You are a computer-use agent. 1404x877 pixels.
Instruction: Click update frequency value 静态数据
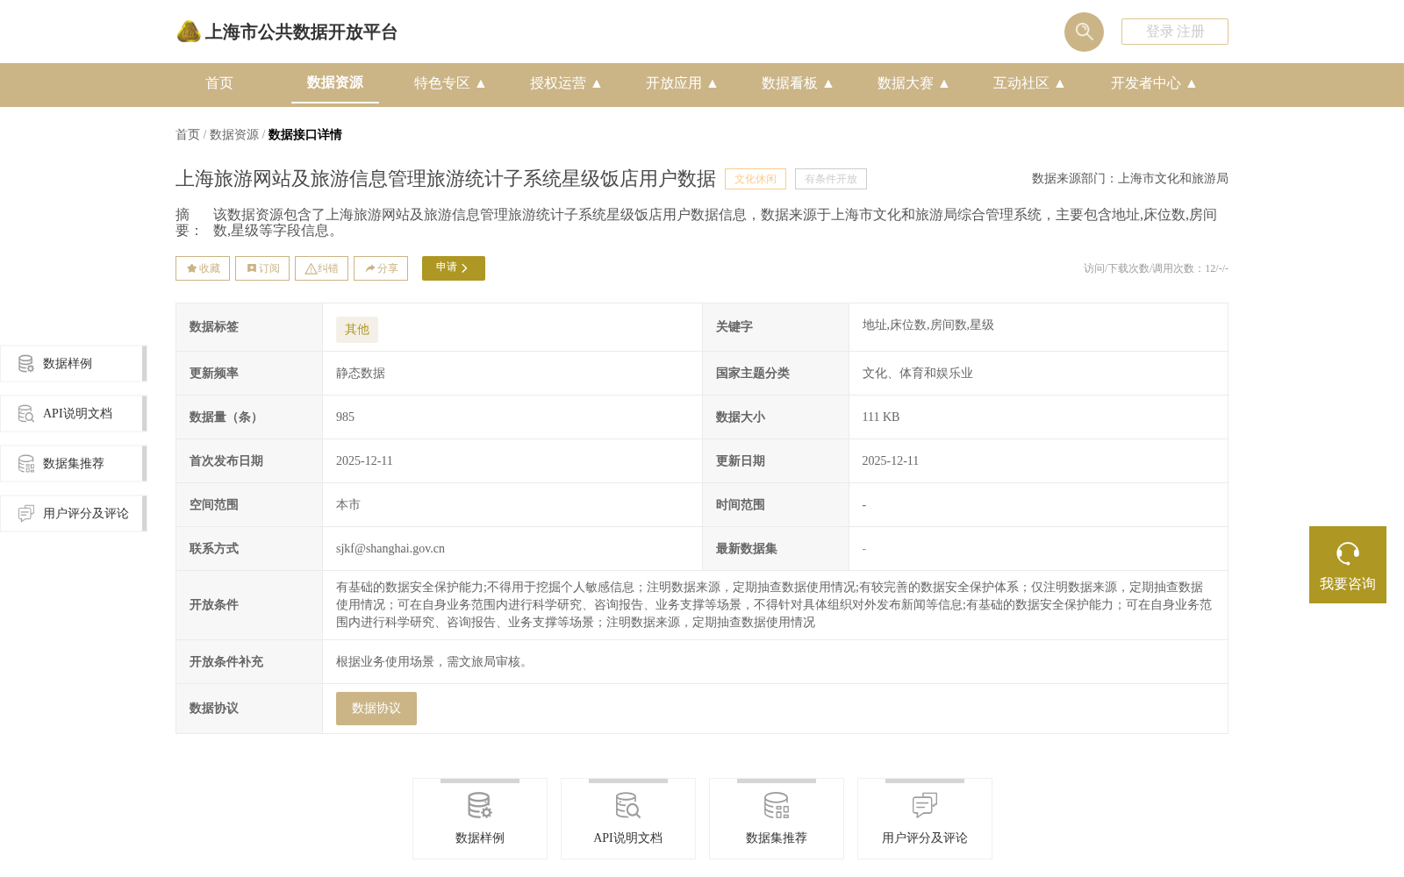click(x=361, y=374)
